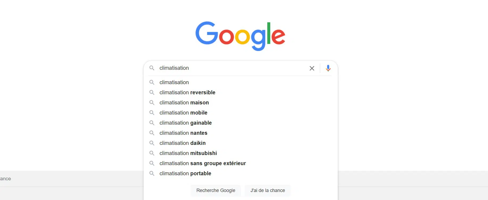Choose the "climatisation mobile" suggestion
488x200 pixels.
point(183,113)
